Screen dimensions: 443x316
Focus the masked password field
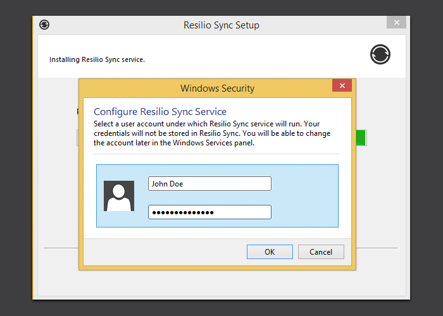(x=209, y=212)
